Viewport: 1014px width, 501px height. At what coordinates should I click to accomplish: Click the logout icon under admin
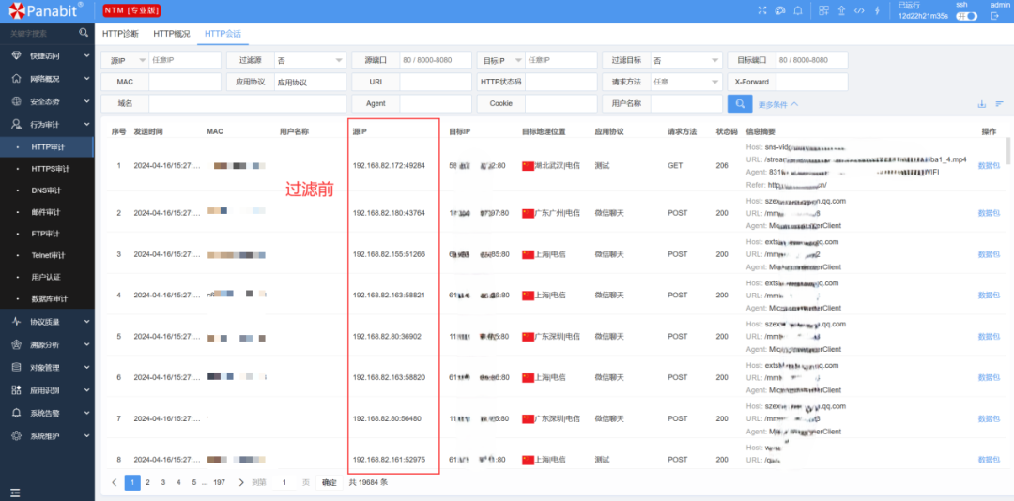point(994,16)
